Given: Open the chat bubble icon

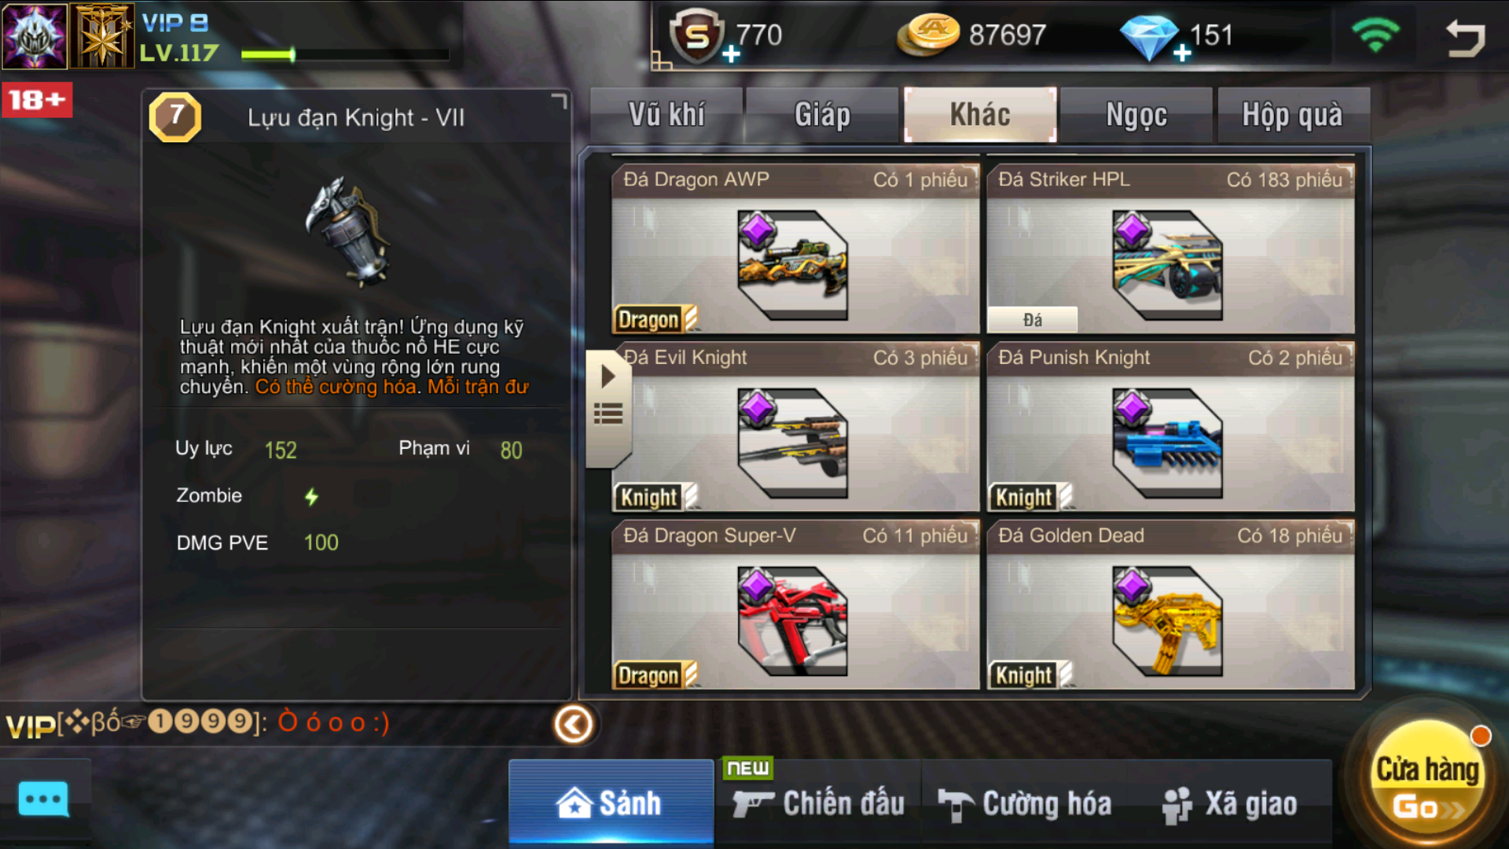Looking at the screenshot, I should pos(43,800).
